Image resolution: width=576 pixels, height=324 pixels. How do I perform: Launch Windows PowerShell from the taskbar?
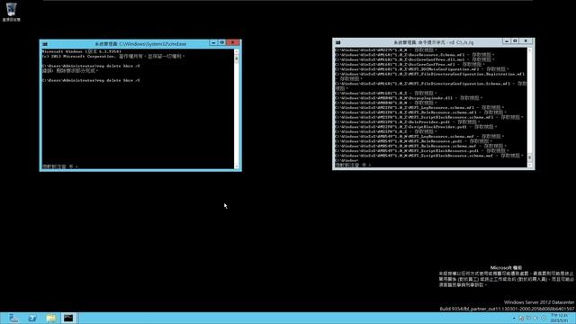32,318
